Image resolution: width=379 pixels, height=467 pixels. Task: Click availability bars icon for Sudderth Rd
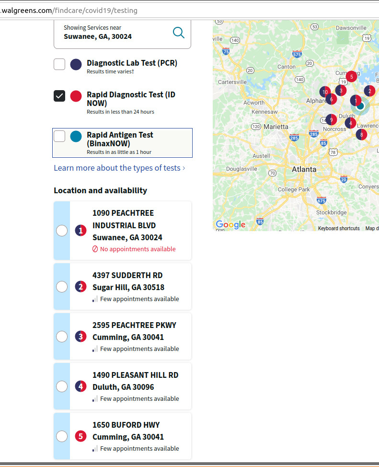click(95, 299)
